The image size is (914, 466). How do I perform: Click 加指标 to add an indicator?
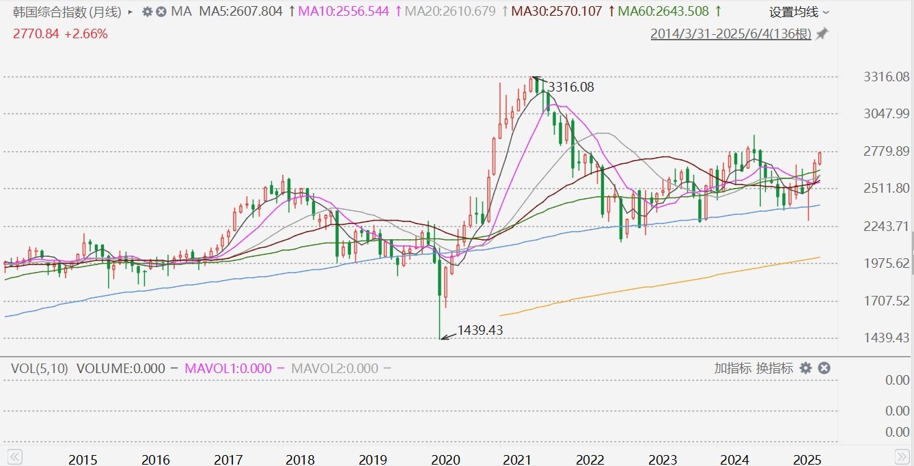[732, 368]
